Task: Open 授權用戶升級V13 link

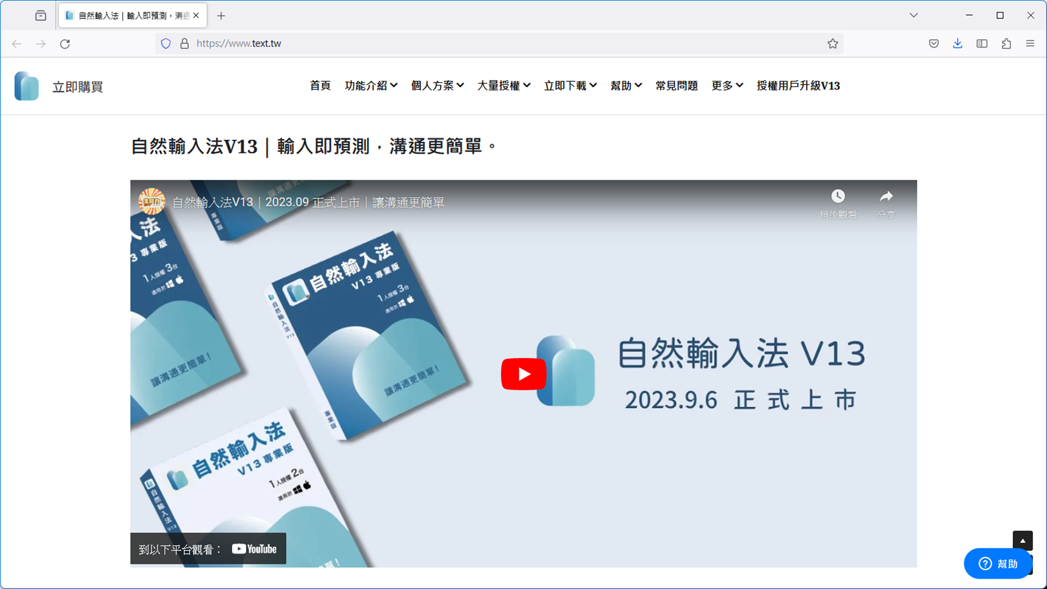Action: click(798, 86)
